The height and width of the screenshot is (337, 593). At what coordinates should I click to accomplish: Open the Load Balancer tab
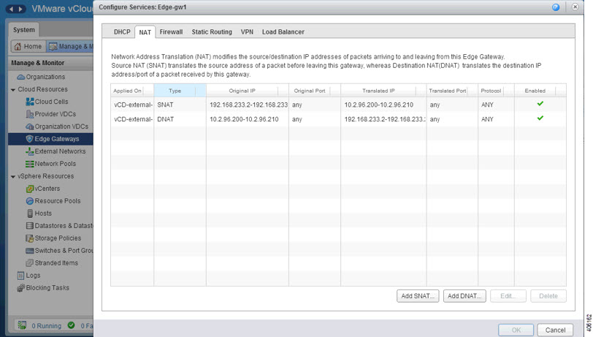pyautogui.click(x=283, y=32)
